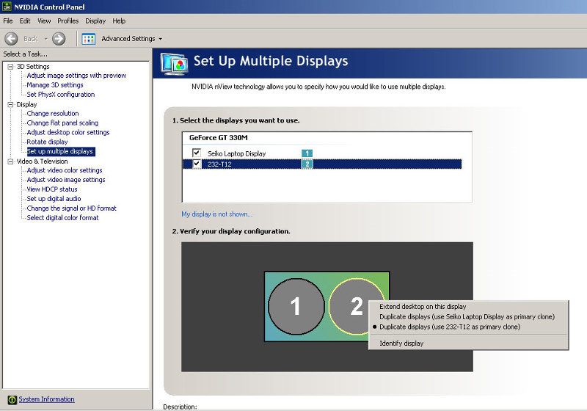Open Adjust desktop color settings
587x411 pixels.
(68, 133)
